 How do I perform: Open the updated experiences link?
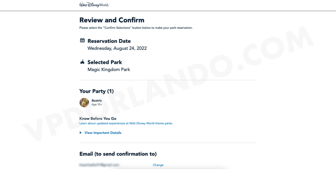click(126, 124)
